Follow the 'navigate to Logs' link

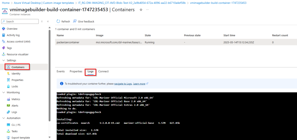(x=123, y=84)
